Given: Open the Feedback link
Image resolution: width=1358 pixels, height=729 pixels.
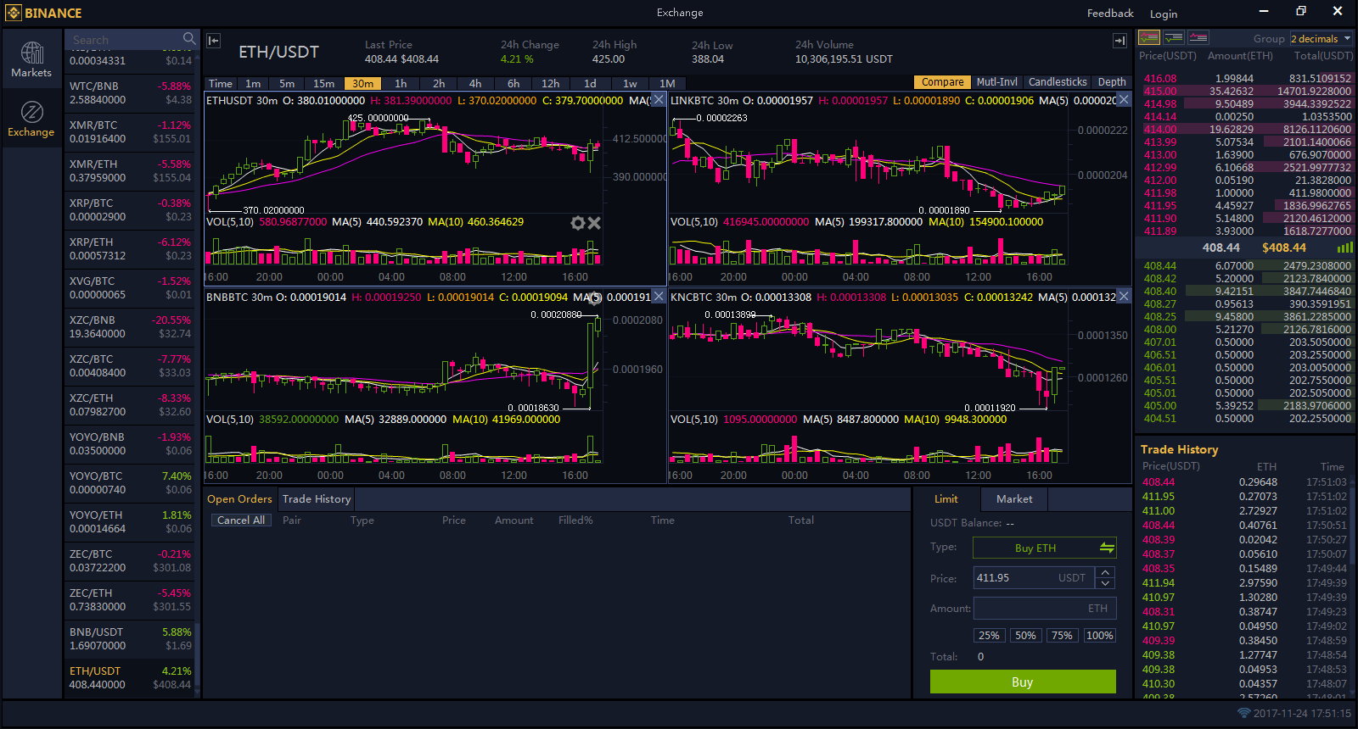Looking at the screenshot, I should 1110,13.
